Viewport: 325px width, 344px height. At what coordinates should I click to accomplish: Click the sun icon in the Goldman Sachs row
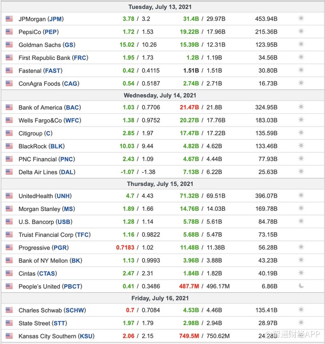301,45
